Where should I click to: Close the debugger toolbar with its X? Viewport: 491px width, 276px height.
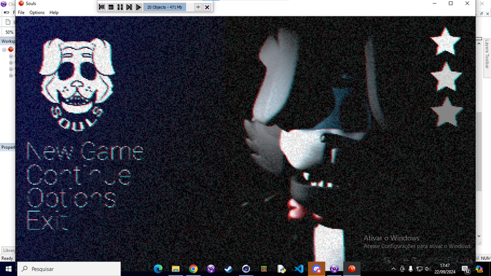click(207, 7)
